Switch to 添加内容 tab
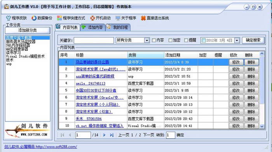 (x=92, y=27)
